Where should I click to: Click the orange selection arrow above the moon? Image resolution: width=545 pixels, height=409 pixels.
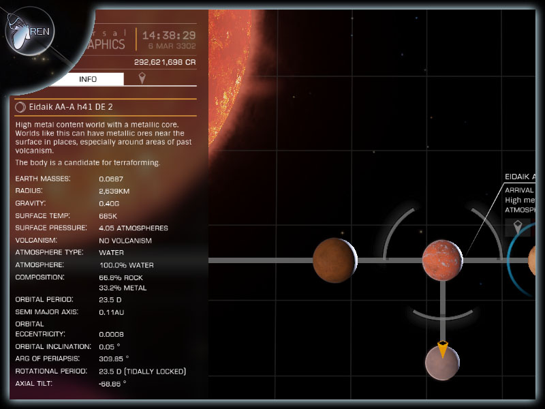click(x=442, y=349)
